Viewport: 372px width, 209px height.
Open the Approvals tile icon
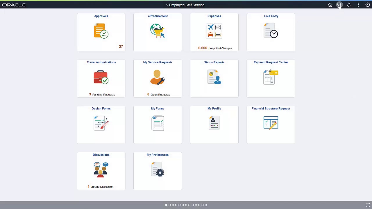(101, 31)
